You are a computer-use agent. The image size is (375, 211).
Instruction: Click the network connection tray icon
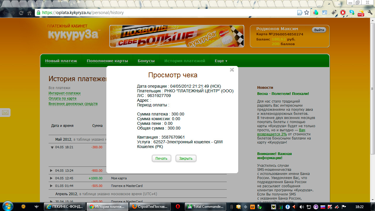coord(309,207)
